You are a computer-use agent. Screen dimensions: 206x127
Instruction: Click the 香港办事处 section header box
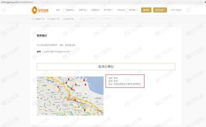[106, 67]
